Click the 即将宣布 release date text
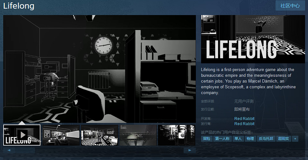308x160 pixels. (x=242, y=109)
